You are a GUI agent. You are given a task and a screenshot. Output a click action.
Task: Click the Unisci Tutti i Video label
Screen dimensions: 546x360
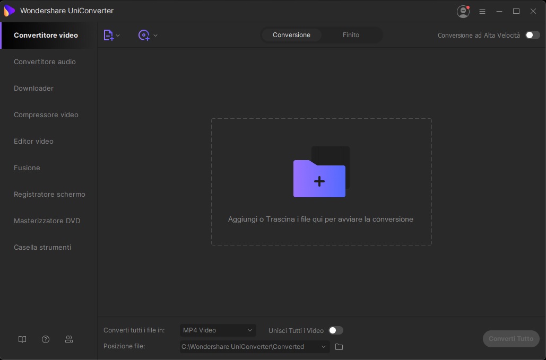tap(296, 330)
